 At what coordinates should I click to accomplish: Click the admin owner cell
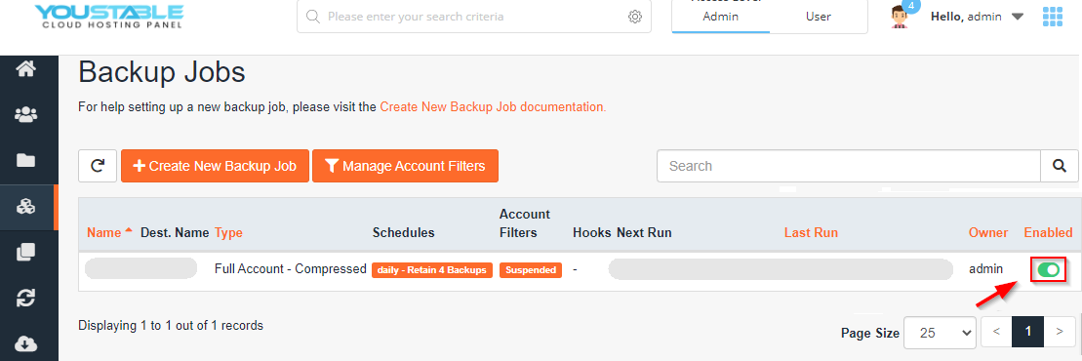coord(986,269)
